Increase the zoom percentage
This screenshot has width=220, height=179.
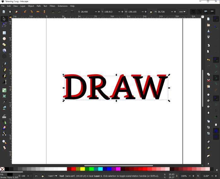(193, 176)
